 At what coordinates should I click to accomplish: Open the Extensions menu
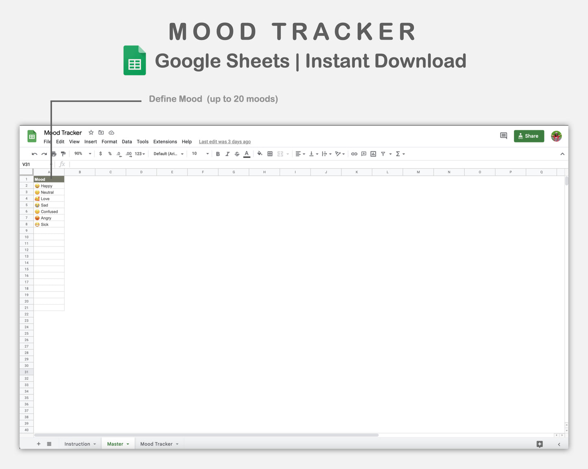(165, 141)
